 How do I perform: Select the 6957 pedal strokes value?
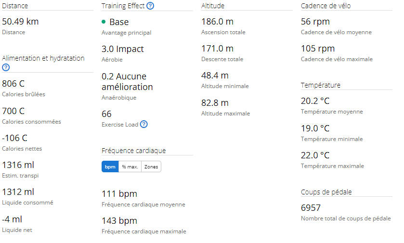tap(311, 207)
